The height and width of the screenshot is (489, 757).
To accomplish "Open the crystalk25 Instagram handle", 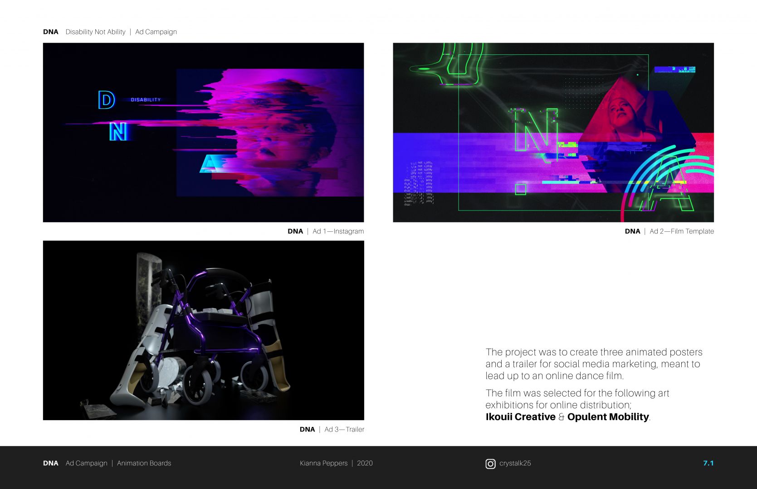I will point(515,463).
